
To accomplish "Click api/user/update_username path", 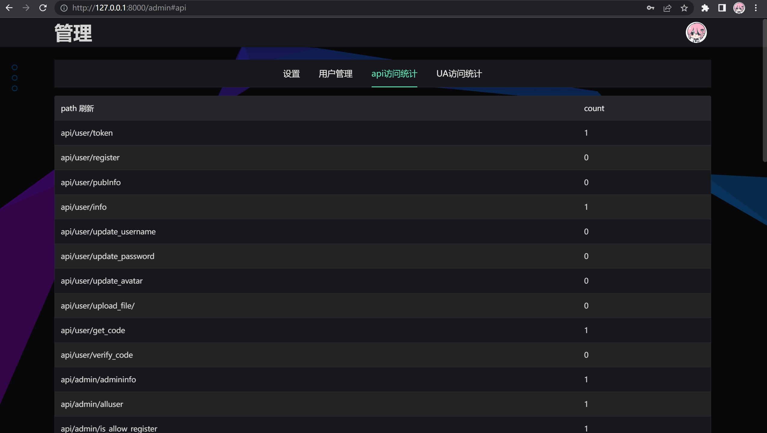I will pos(108,232).
